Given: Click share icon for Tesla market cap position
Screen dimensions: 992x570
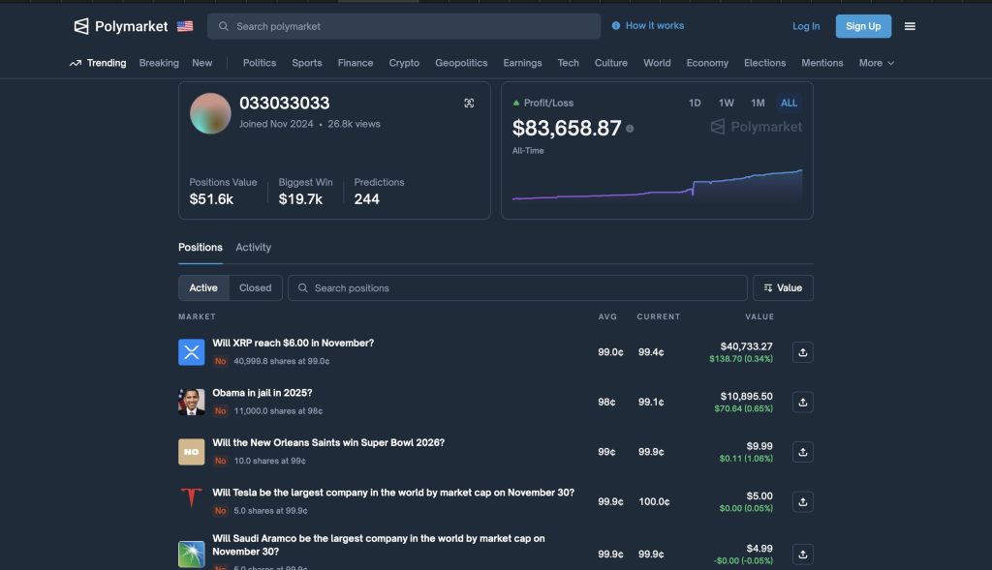Looking at the screenshot, I should (802, 501).
